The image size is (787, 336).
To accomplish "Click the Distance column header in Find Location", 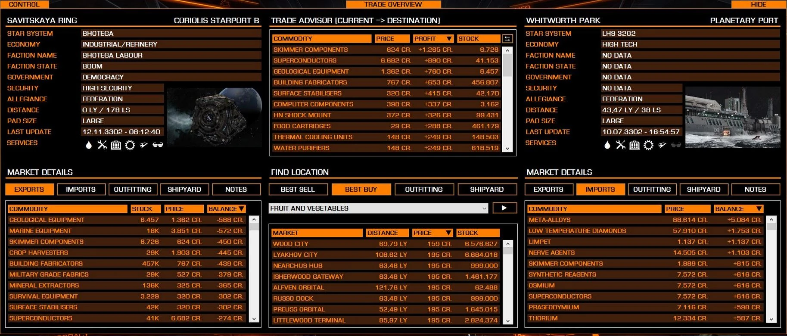I will click(x=387, y=233).
